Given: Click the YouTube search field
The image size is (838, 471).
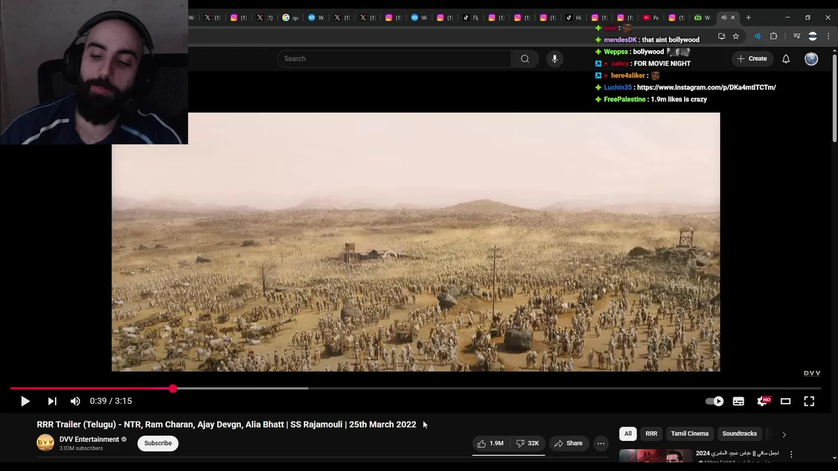Looking at the screenshot, I should (x=394, y=59).
